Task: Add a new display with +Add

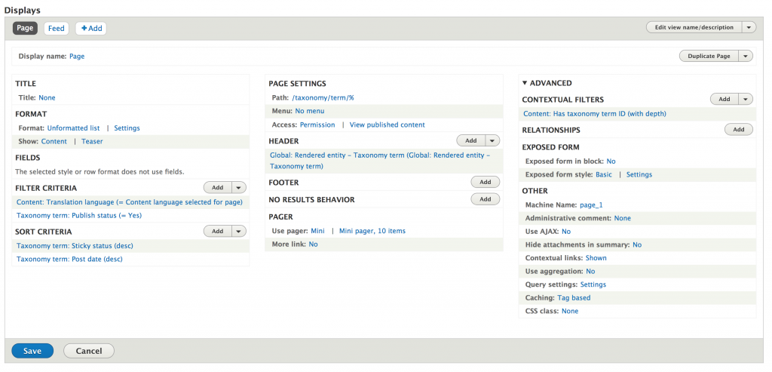Action: pos(91,28)
